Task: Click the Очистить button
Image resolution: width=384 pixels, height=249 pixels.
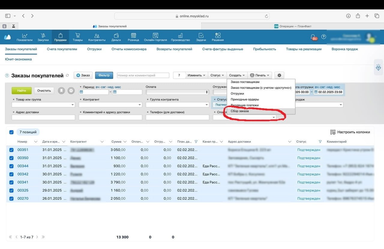Action: click(44, 90)
